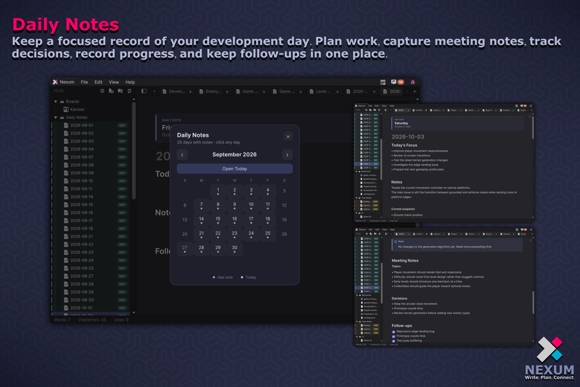The image size is (580, 387).
Task: Uncheck Reproduce edge-landing bug follow-up
Action: coord(394,332)
